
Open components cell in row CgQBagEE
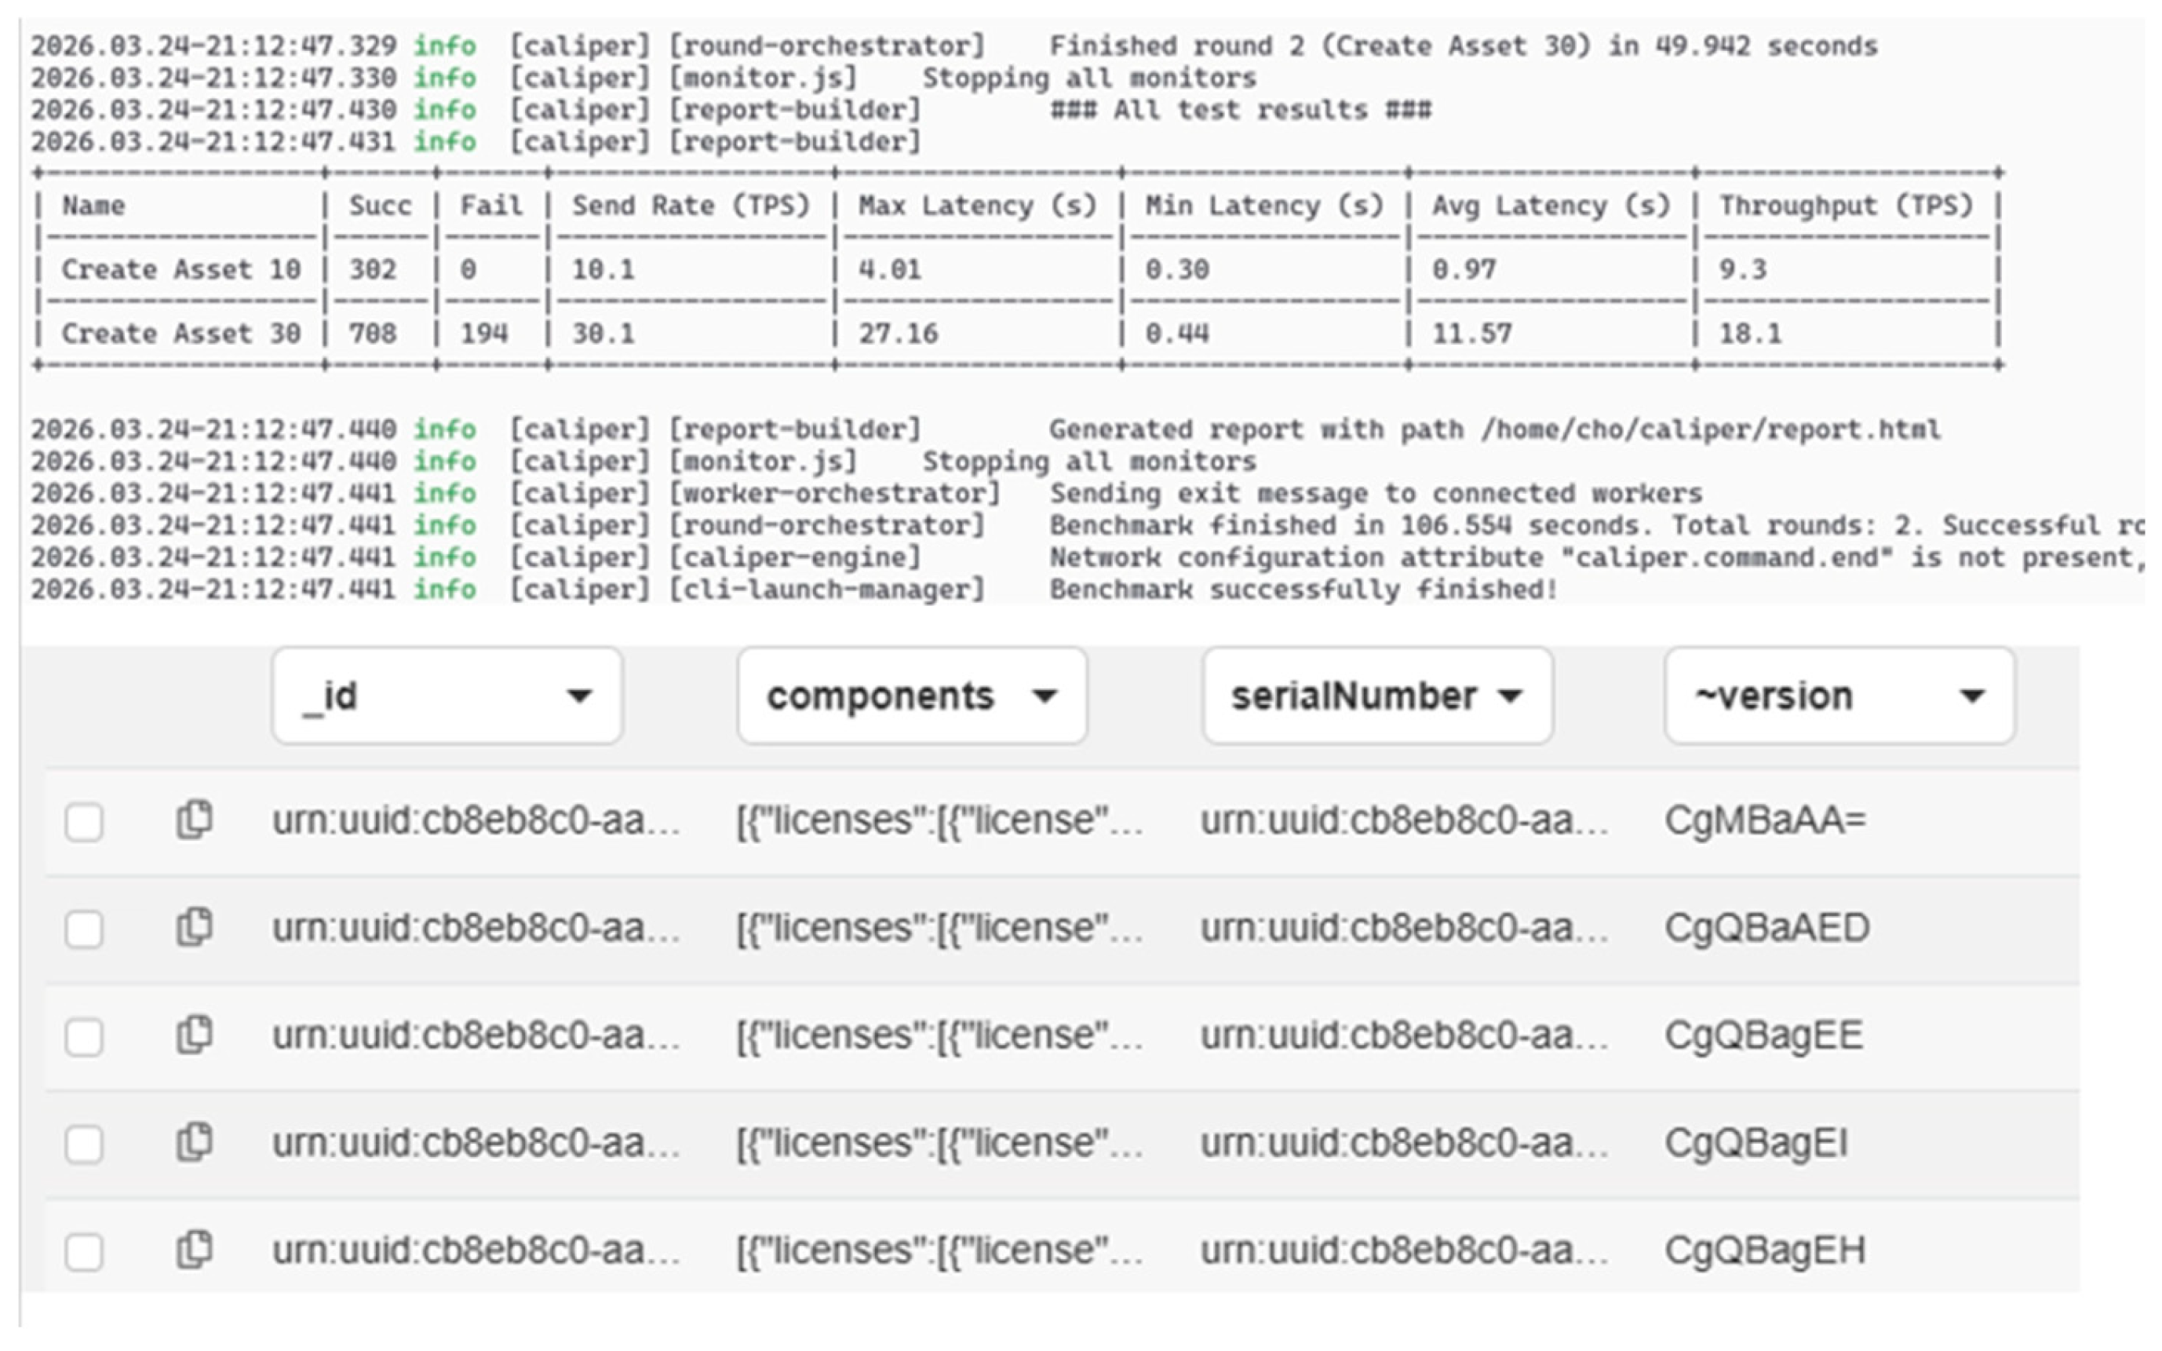pos(939,1035)
